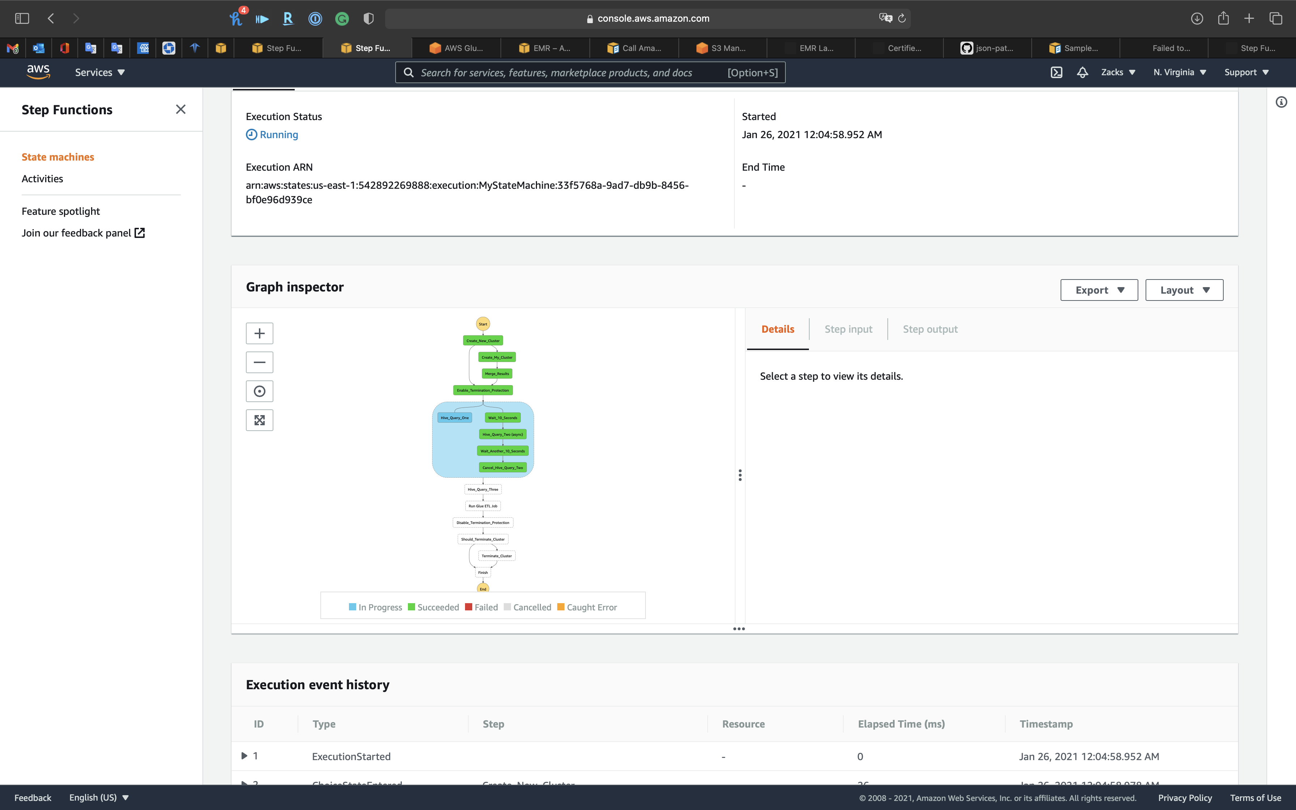The image size is (1296, 810).
Task: Open the N. Virginia region menu
Action: point(1179,72)
